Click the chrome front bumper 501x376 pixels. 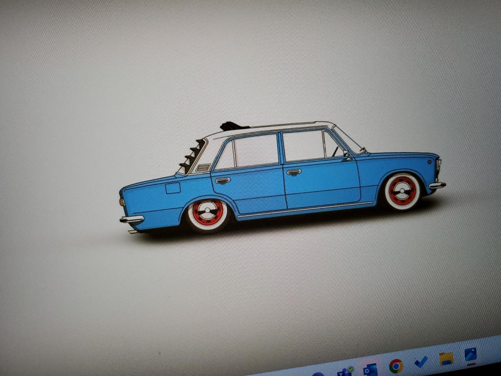pos(437,185)
